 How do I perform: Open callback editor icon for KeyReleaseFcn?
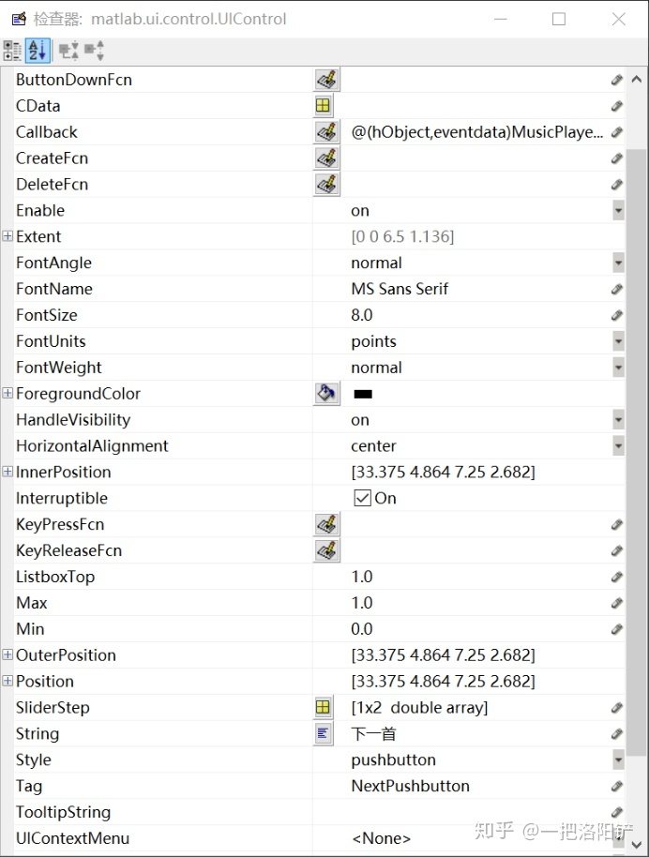pos(326,550)
